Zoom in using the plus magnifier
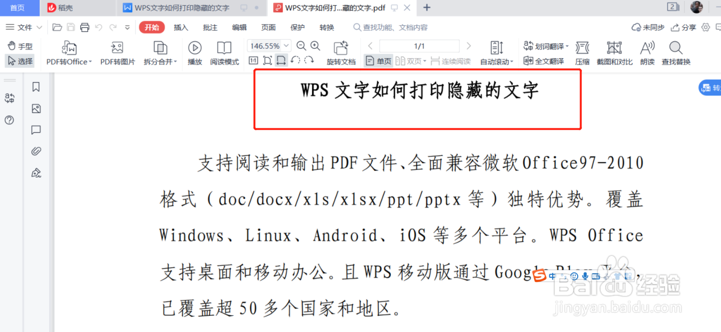This screenshot has width=721, height=332. click(x=315, y=46)
